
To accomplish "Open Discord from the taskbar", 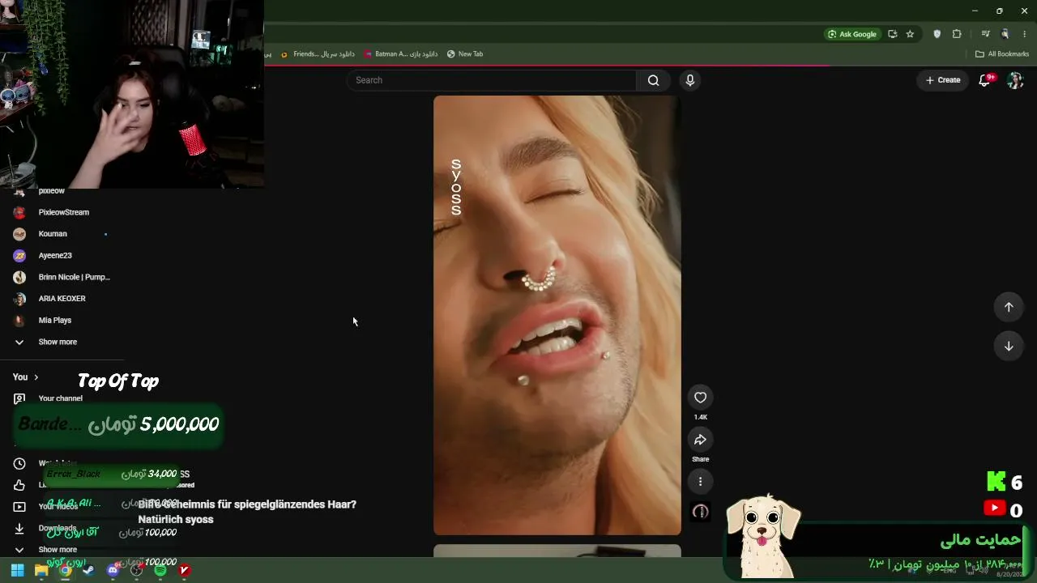I will click(x=113, y=570).
